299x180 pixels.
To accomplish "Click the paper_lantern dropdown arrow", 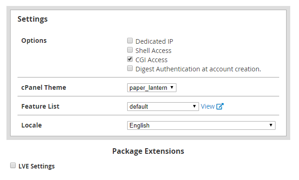I will [172, 87].
